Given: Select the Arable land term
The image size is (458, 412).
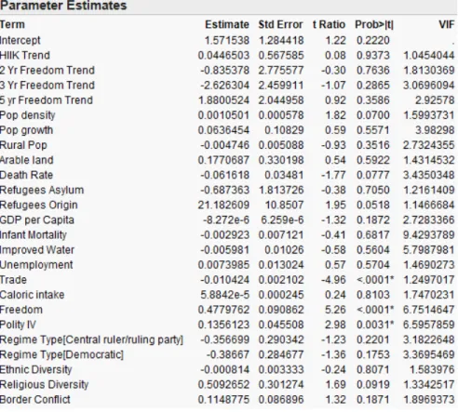Looking at the screenshot, I should point(27,160).
